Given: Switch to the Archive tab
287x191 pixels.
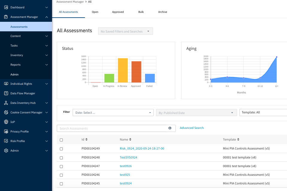Looking at the screenshot, I should click(163, 12).
